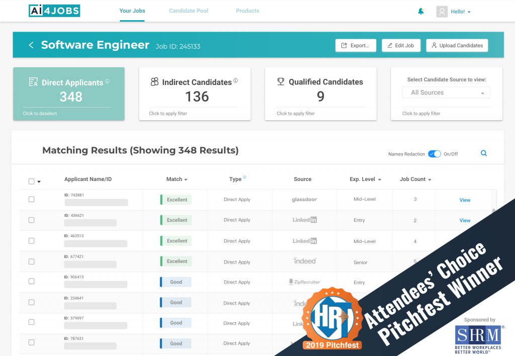Screen dimensions: 515x356
Task: Select the checkbox for applicant ID 743881
Action: (x=32, y=199)
